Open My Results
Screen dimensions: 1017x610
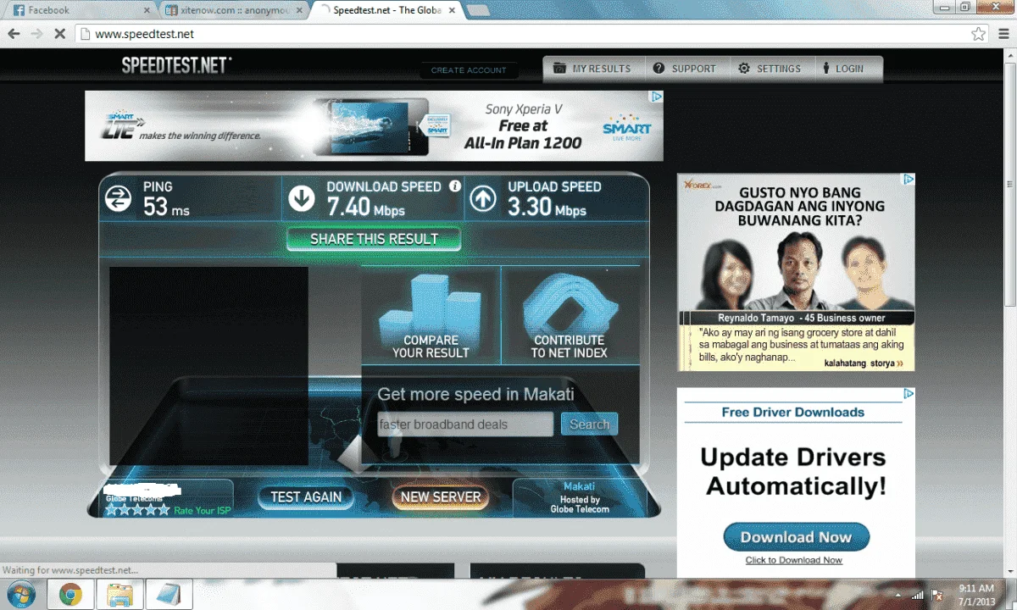tap(592, 69)
